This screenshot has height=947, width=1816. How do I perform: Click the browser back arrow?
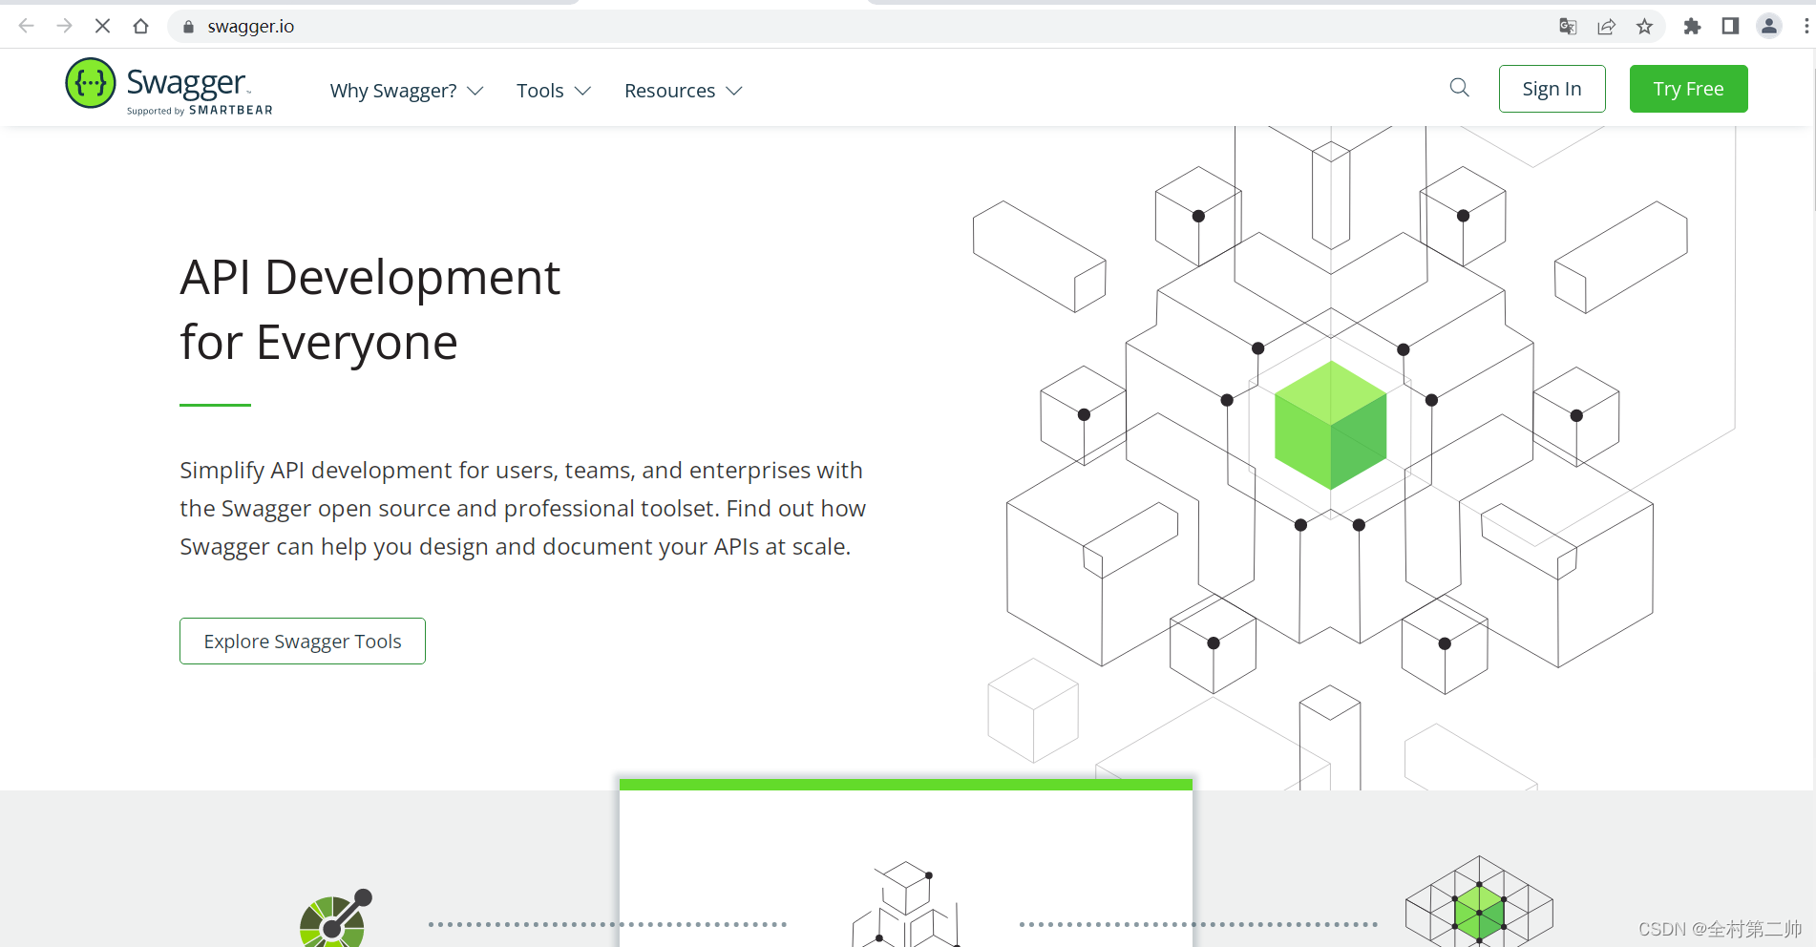point(27,26)
